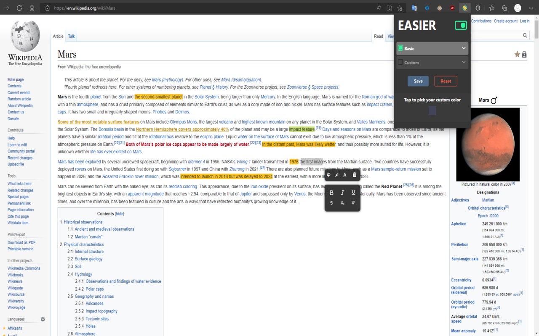Viewport: 539px width, 336px height.
Task: Open the Google Translate extension
Action: [x=414, y=8]
